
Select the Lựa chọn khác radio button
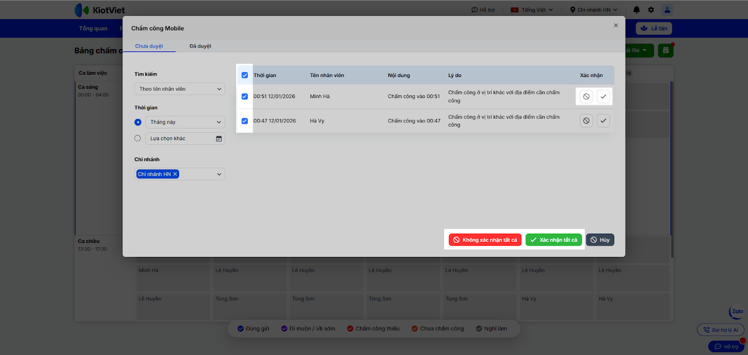pos(137,138)
